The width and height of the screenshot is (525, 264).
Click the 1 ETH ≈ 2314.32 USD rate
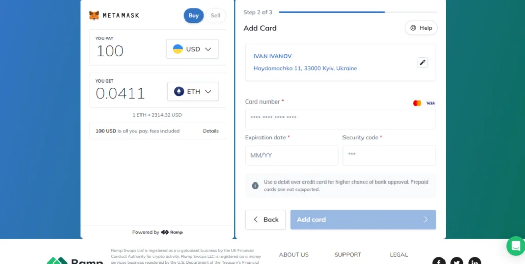click(157, 115)
